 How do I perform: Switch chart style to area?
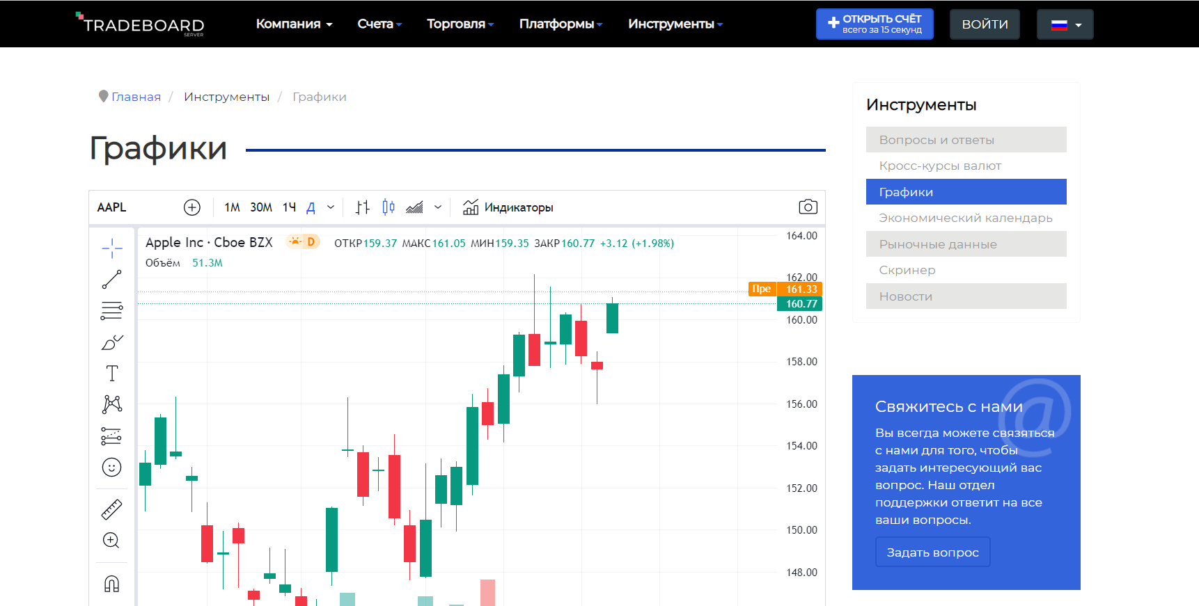point(414,207)
